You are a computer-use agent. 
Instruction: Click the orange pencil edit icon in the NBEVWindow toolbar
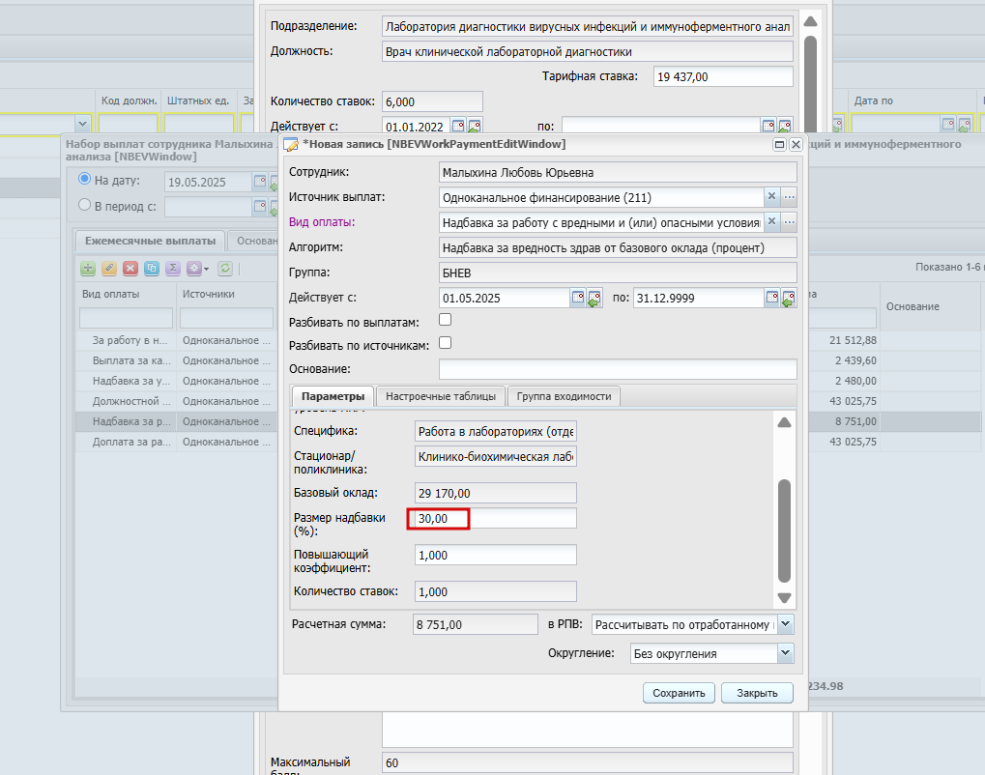[109, 269]
